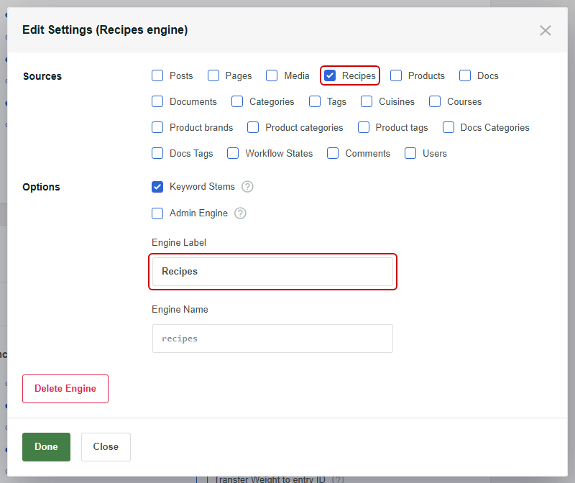Enable the Courses source checkbox
The image size is (575, 483).
tap(435, 101)
